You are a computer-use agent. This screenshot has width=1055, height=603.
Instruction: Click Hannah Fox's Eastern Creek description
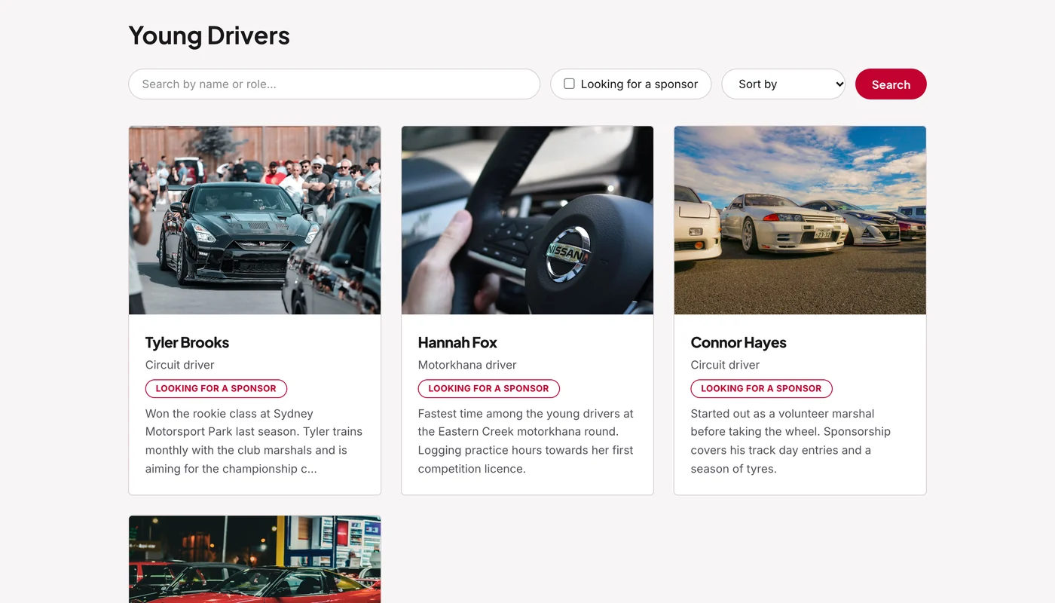click(527, 441)
